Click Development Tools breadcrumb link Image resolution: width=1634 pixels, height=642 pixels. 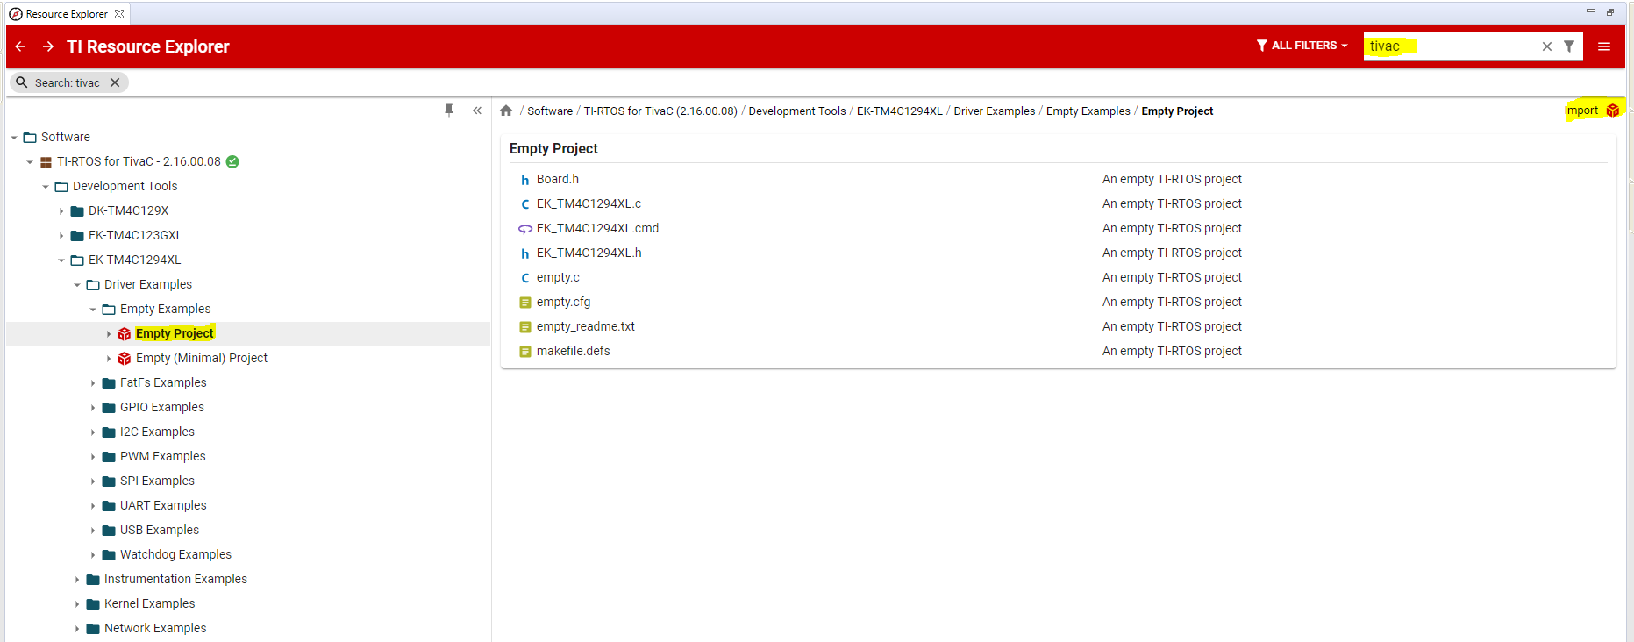click(x=797, y=111)
